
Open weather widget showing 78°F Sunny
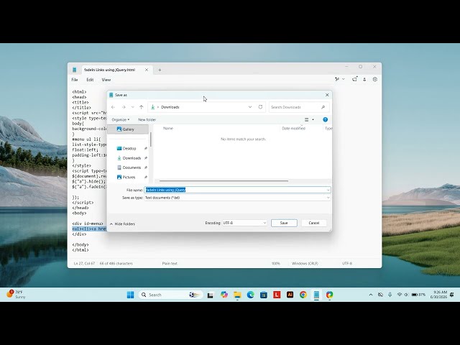pyautogui.click(x=16, y=294)
